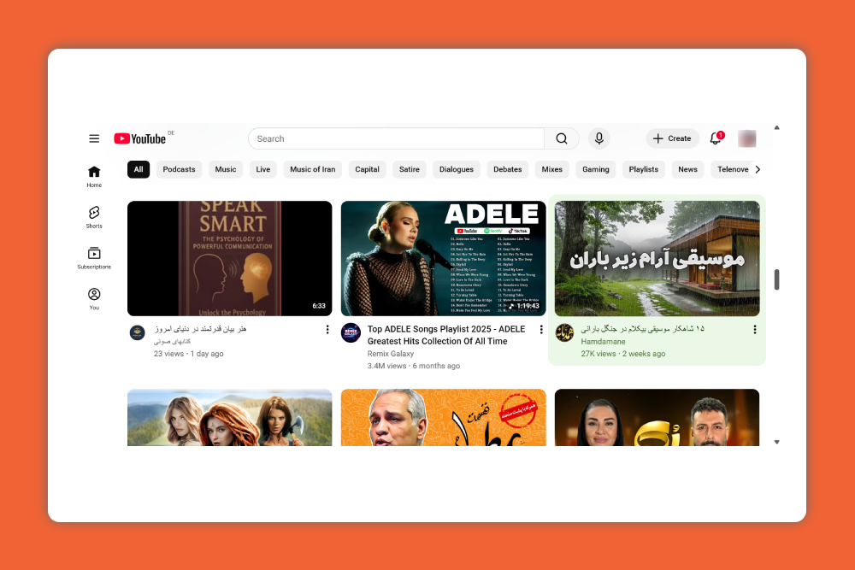Image resolution: width=855 pixels, height=570 pixels.
Task: Open the Hamdamane channel link
Action: [x=603, y=342]
